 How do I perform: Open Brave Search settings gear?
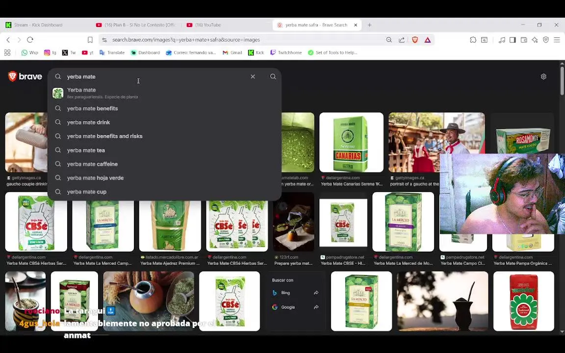pos(543,76)
